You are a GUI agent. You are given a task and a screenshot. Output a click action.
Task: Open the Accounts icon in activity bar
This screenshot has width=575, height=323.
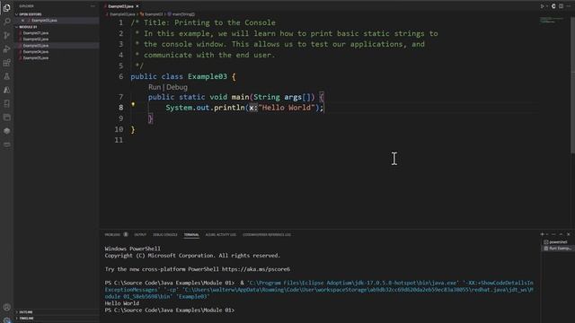(x=6, y=307)
